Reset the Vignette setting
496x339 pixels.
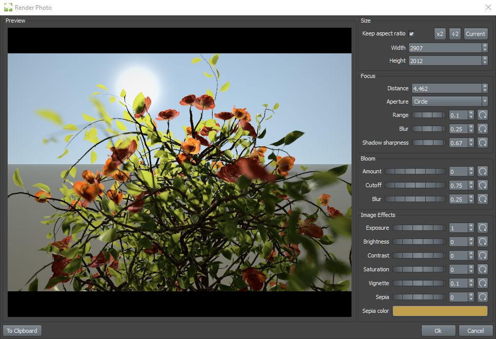click(482, 283)
